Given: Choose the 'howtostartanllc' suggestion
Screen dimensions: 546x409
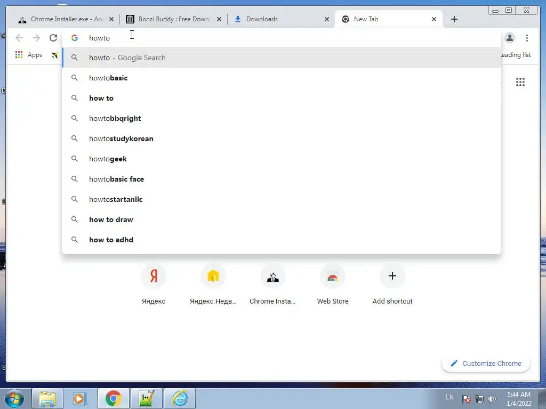Looking at the screenshot, I should point(282,199).
